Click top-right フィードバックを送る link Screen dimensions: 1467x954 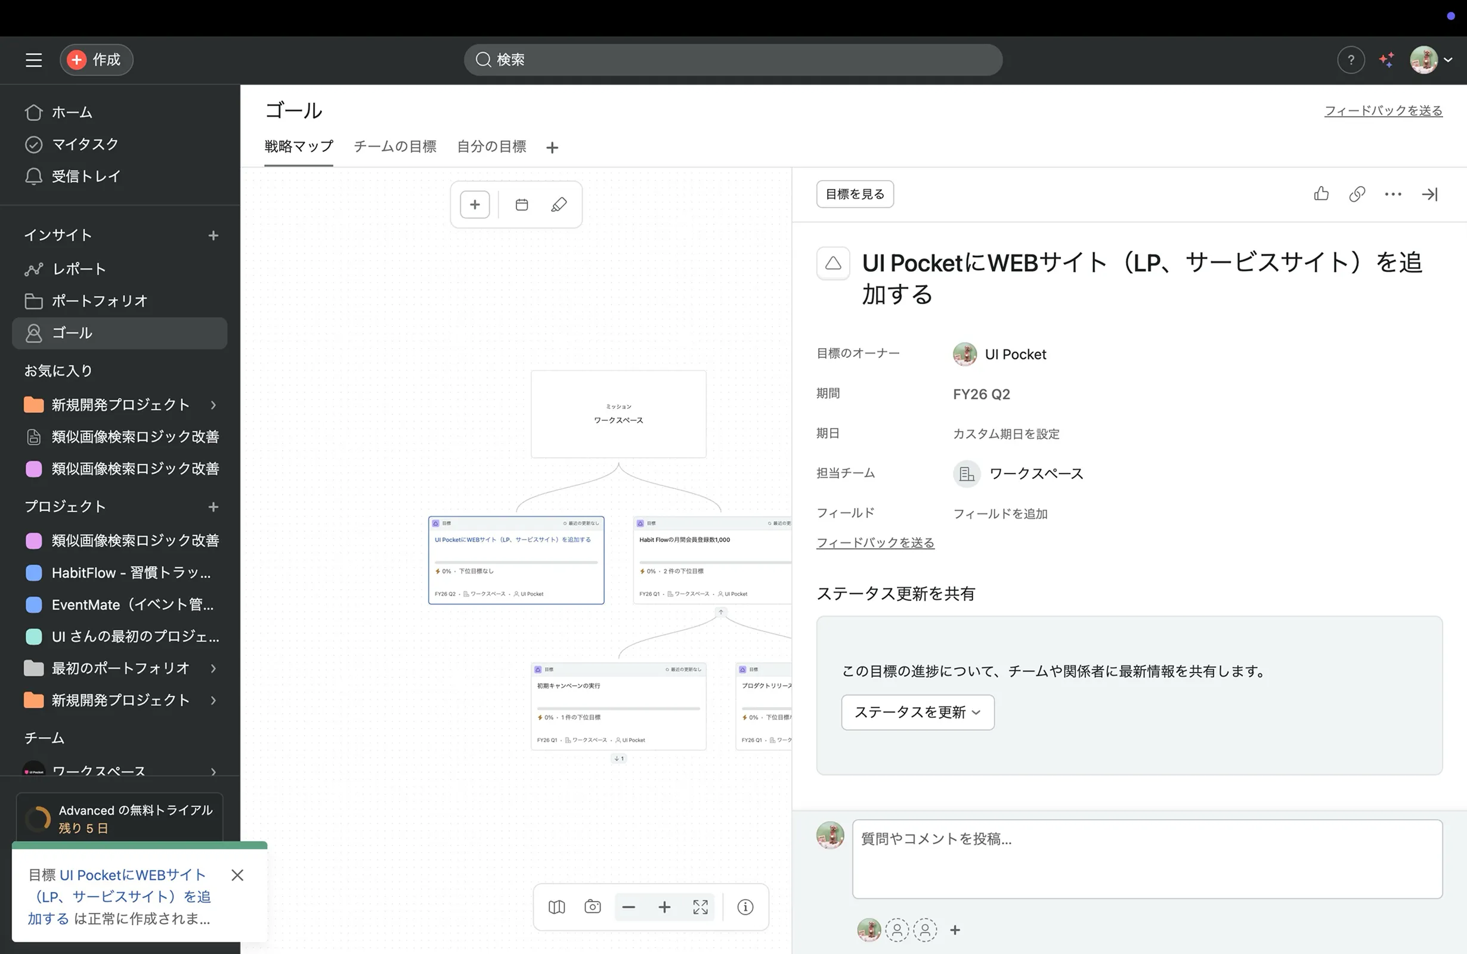pos(1383,111)
